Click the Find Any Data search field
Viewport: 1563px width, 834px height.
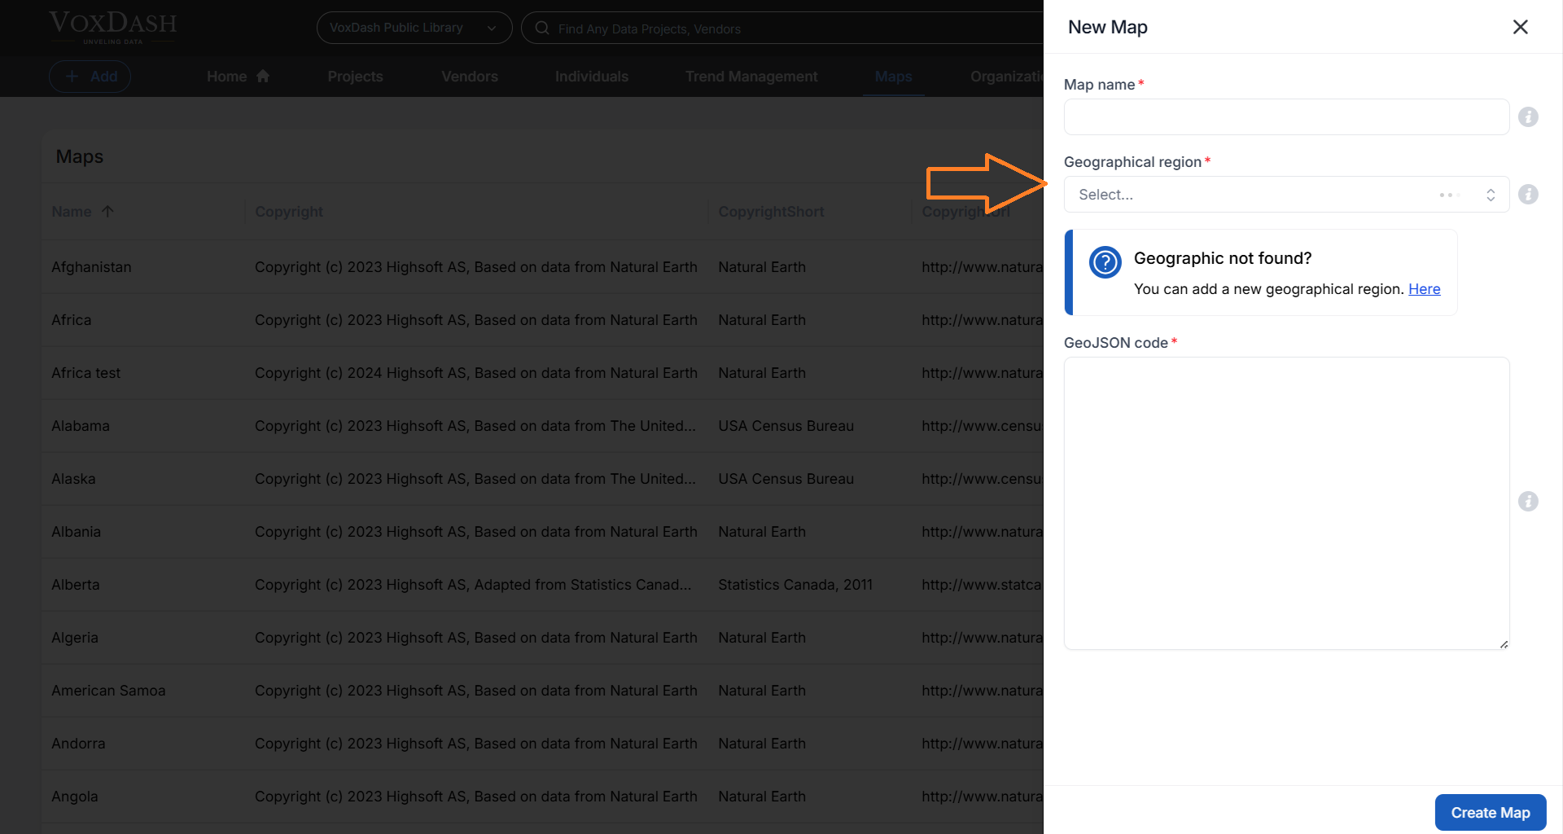(781, 29)
